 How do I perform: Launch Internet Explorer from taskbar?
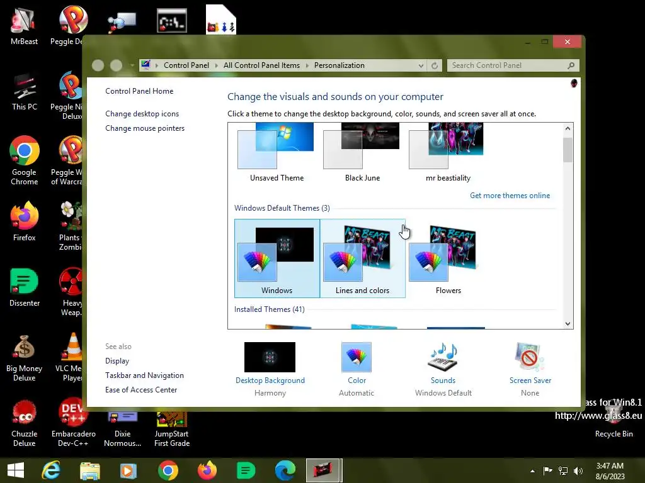pos(52,470)
